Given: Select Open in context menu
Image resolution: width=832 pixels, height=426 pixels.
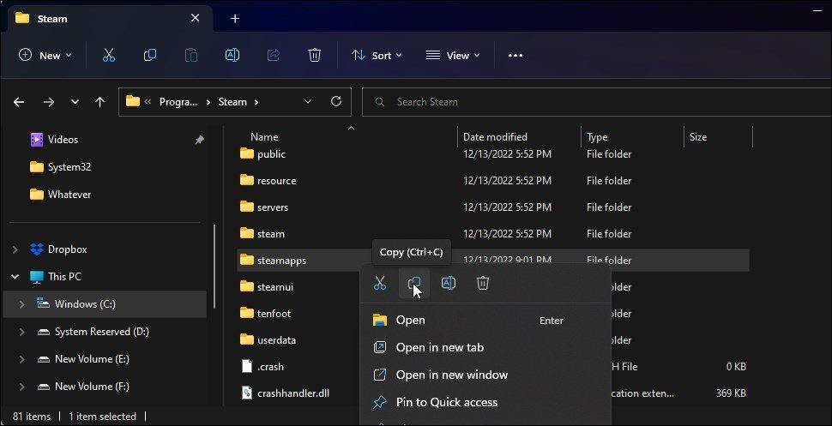Looking at the screenshot, I should pos(485,320).
